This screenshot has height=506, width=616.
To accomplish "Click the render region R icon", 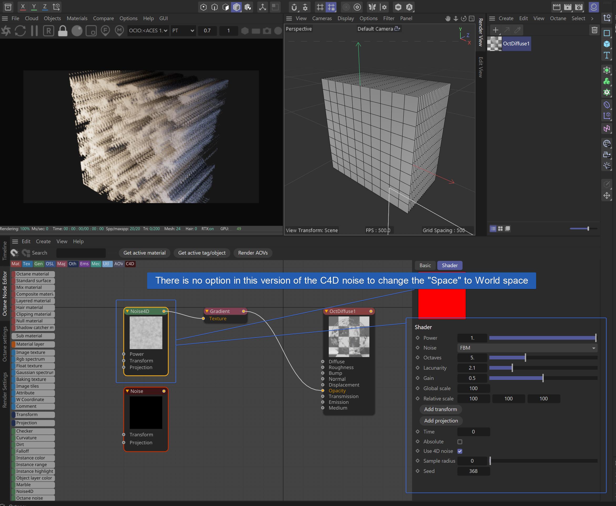I will 48,30.
